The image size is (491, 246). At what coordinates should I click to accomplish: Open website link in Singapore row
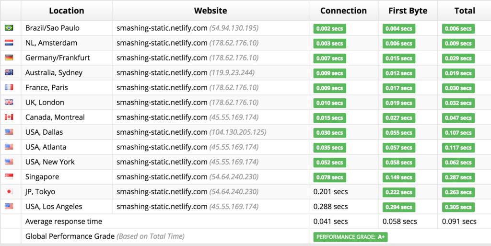click(162, 176)
